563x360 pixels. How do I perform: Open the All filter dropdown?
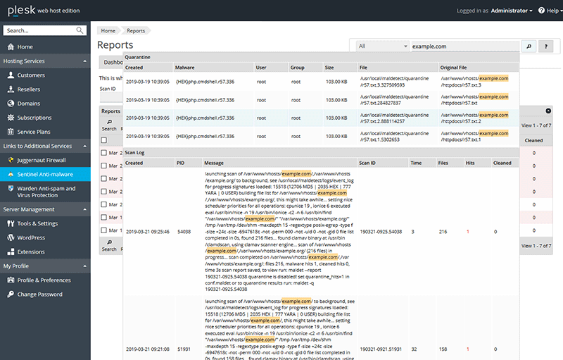point(382,46)
